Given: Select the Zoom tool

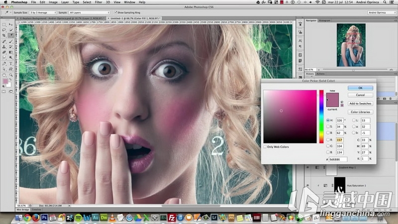Looking at the screenshot, I should coord(10,75).
